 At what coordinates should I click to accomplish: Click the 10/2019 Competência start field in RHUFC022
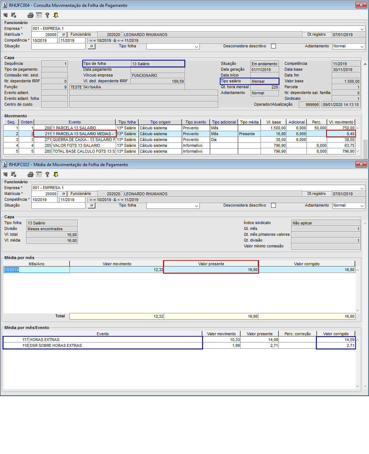coord(44,200)
